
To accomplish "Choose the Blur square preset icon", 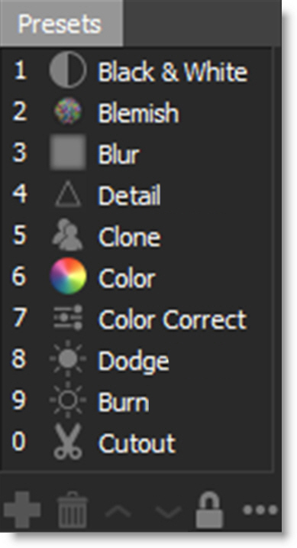I will click(68, 152).
